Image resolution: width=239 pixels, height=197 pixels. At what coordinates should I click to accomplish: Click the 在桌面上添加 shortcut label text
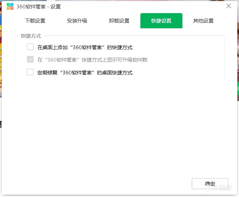(x=85, y=47)
